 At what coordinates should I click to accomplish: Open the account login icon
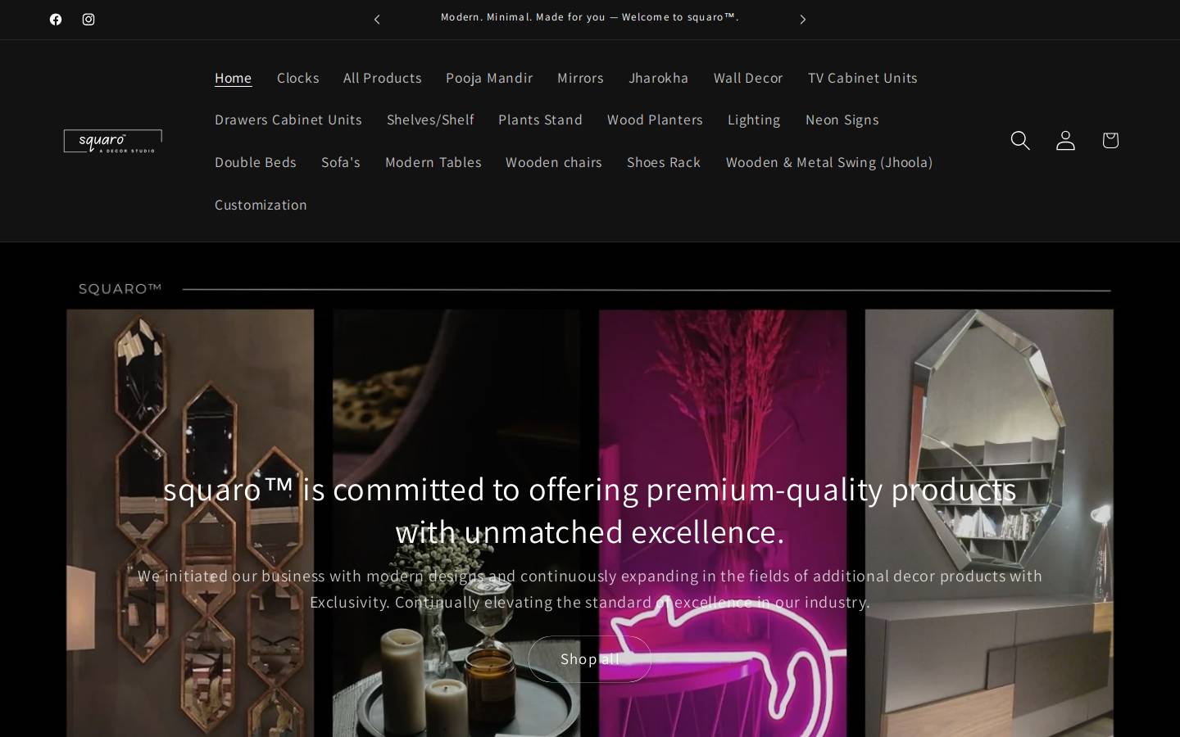coord(1065,140)
